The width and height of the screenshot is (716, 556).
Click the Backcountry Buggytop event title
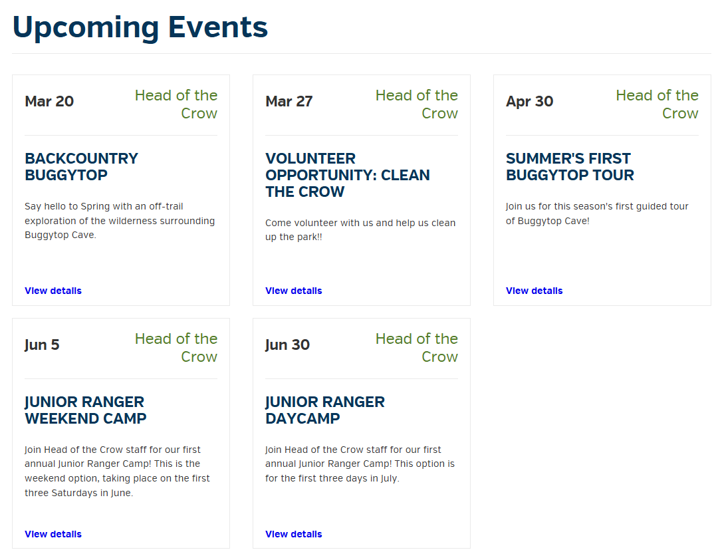point(81,167)
